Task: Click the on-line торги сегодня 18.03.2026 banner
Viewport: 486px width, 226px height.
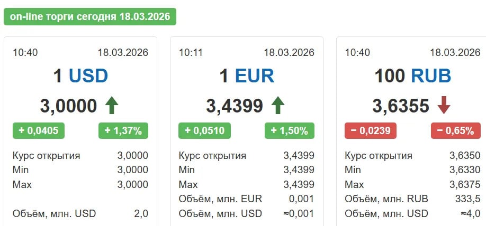Action: (x=90, y=16)
